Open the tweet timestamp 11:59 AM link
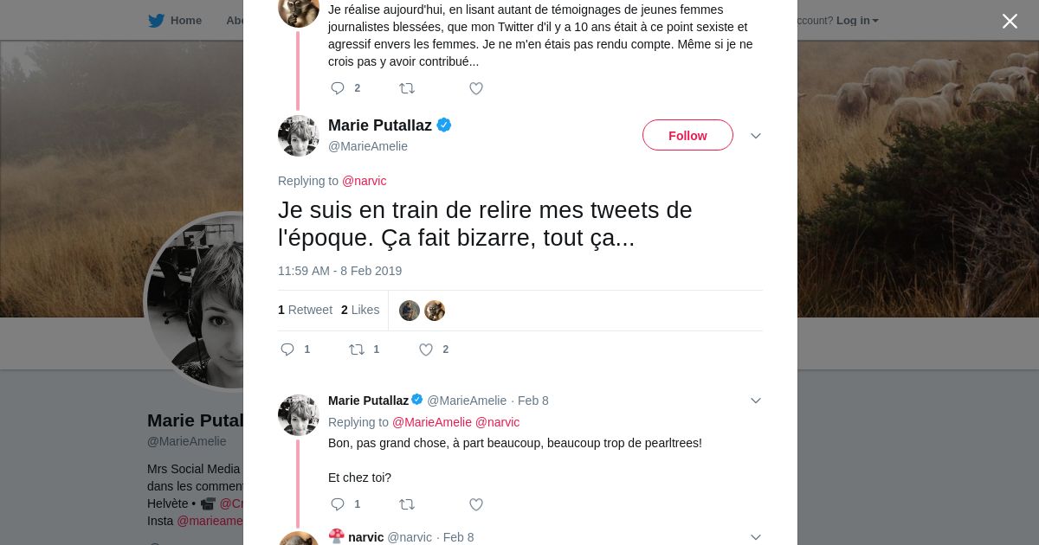 pos(339,271)
